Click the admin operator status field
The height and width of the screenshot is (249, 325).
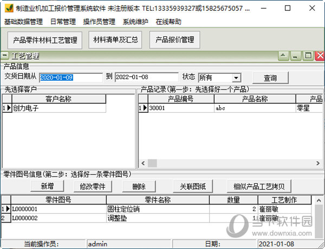(x=128, y=244)
